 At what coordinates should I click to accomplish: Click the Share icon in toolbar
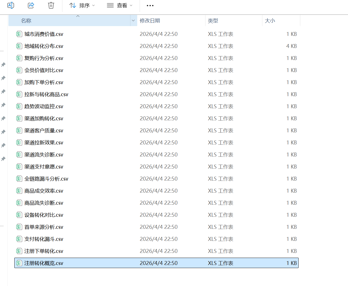pos(31,5)
